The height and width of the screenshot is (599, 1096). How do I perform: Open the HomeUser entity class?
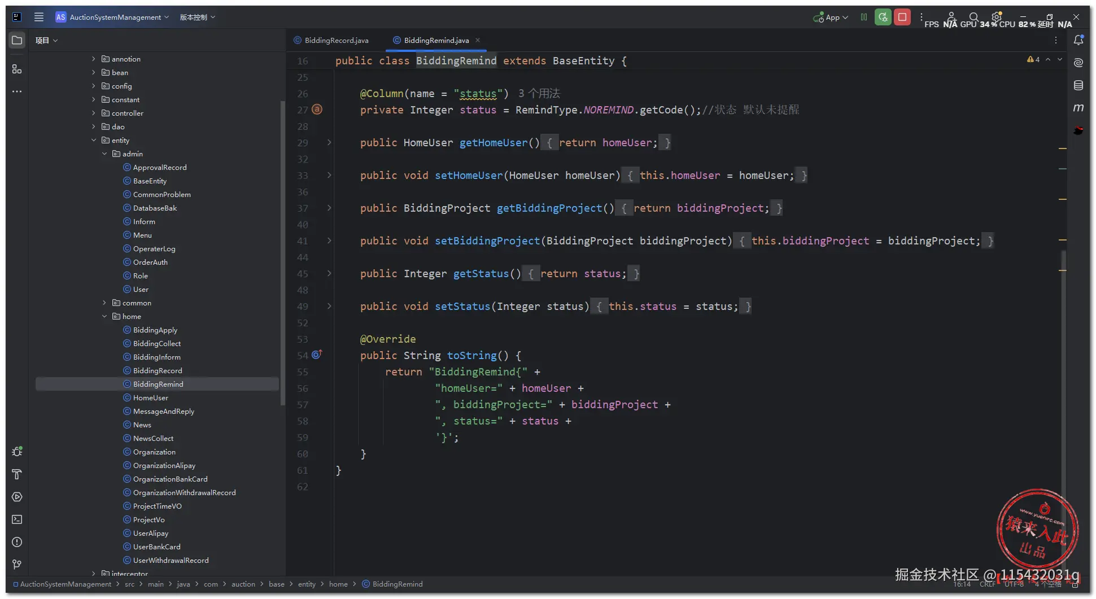151,397
